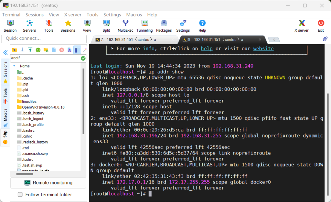The width and height of the screenshot is (331, 202).
Task: Click the paperclip icon beside terminal tabs
Action: (x=325, y=39)
